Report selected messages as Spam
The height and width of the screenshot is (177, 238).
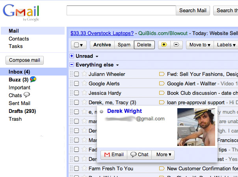124,45
